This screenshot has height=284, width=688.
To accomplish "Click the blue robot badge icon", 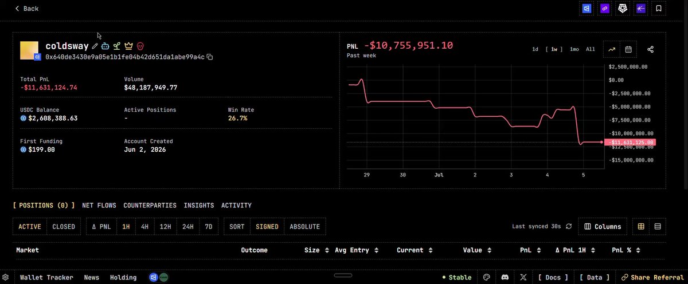I will (x=105, y=46).
